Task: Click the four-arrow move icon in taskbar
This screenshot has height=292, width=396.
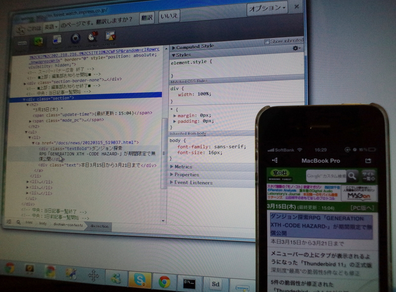Action: pyautogui.click(x=94, y=276)
